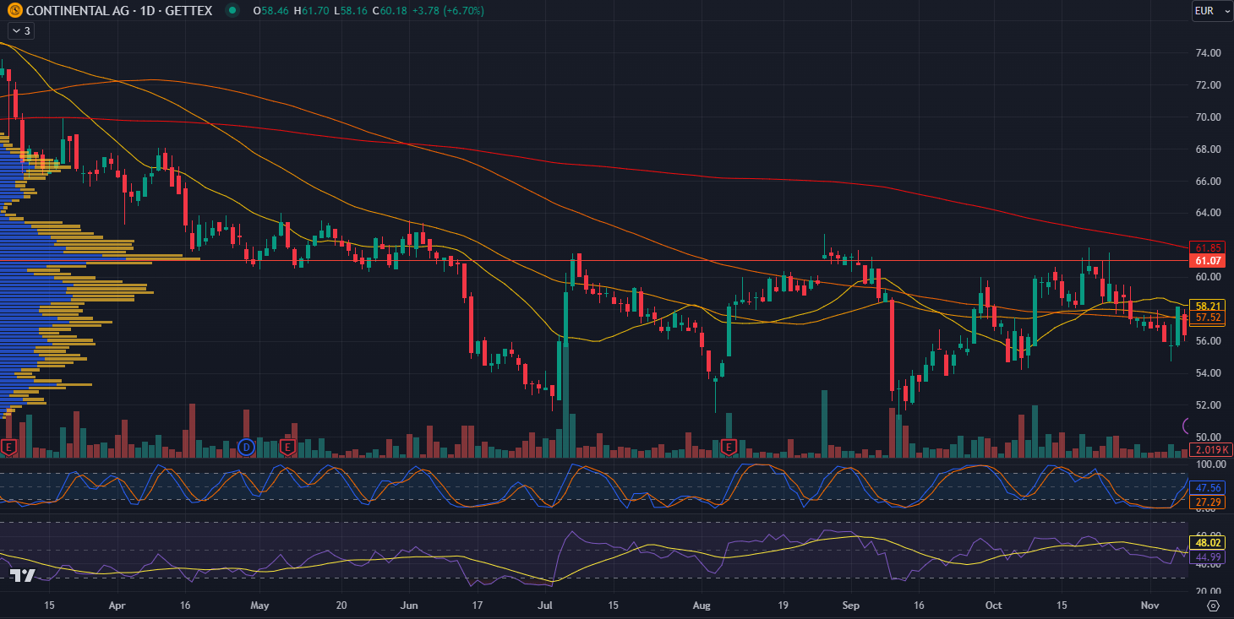Click the green market status dot
1234x619 pixels.
click(x=232, y=11)
